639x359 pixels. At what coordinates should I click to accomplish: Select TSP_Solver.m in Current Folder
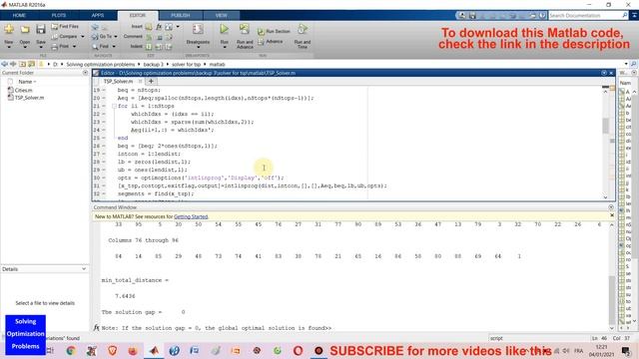(29, 98)
